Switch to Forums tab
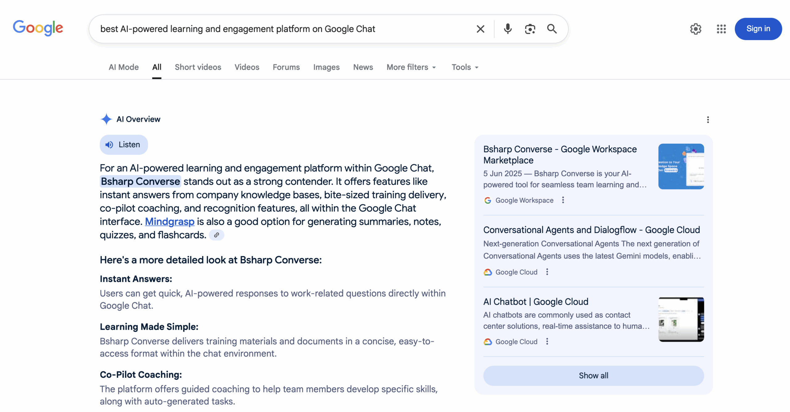Screen dimensions: 790x412 (286, 67)
